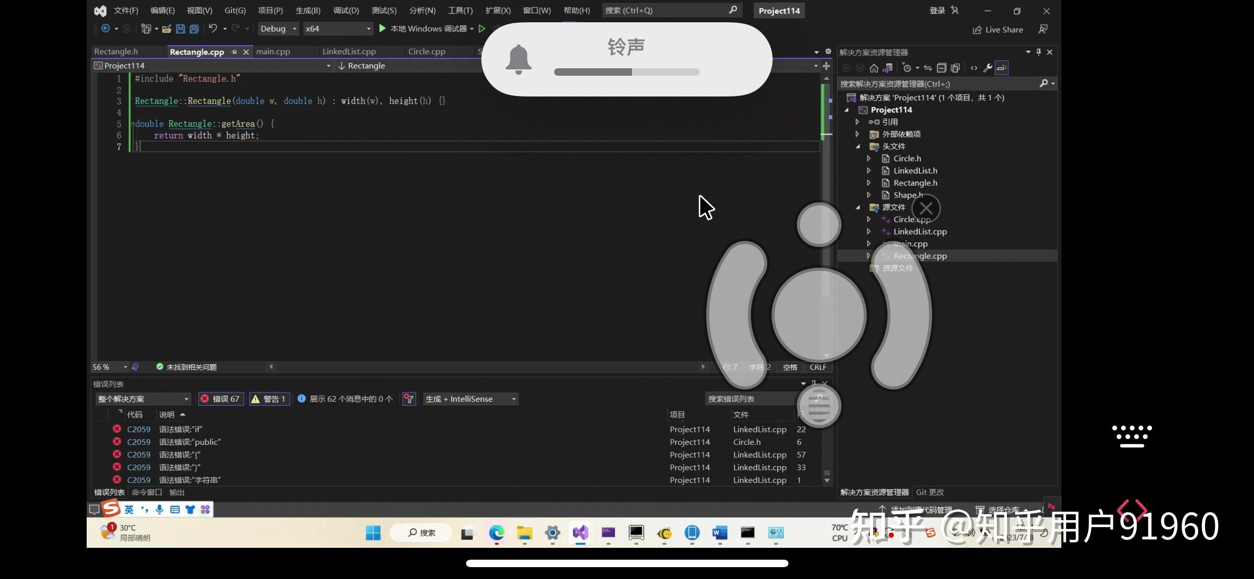Click the View Code angle-brackets icon
1254x579 pixels.
coord(974,68)
